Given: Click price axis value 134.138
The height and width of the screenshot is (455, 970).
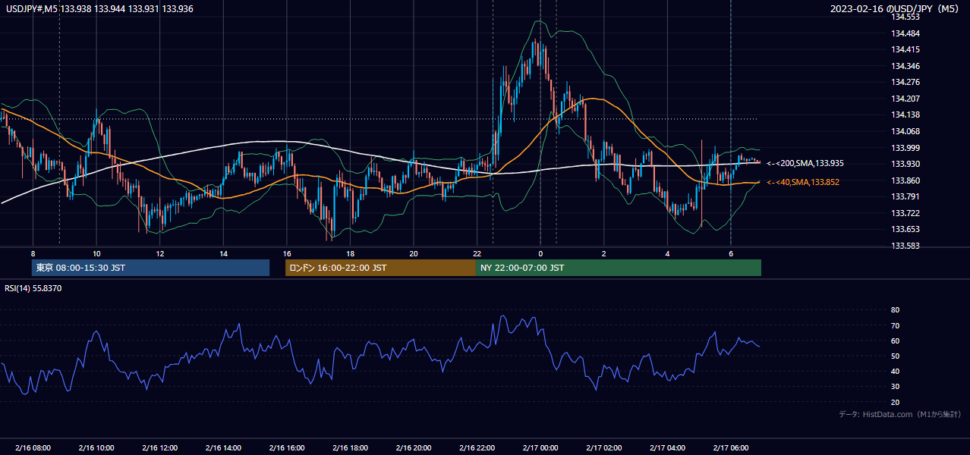Looking at the screenshot, I should click(905, 115).
